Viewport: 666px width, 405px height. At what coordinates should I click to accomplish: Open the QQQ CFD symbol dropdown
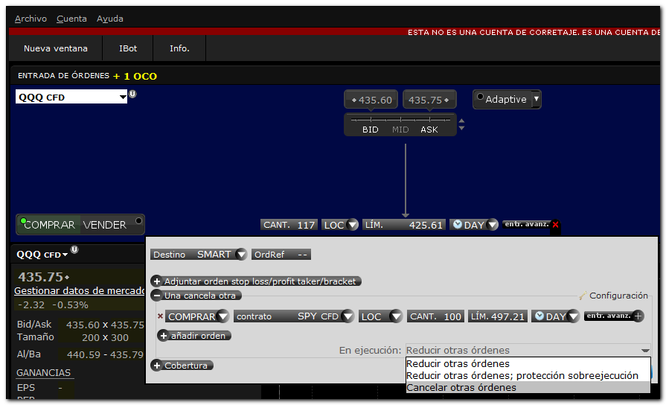pyautogui.click(x=123, y=97)
